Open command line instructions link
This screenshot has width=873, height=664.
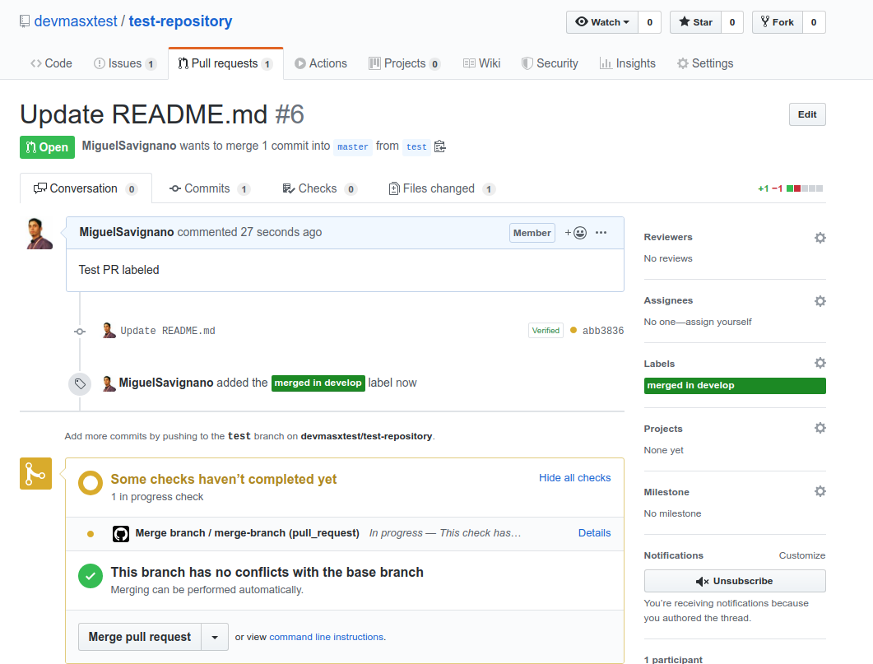(327, 638)
